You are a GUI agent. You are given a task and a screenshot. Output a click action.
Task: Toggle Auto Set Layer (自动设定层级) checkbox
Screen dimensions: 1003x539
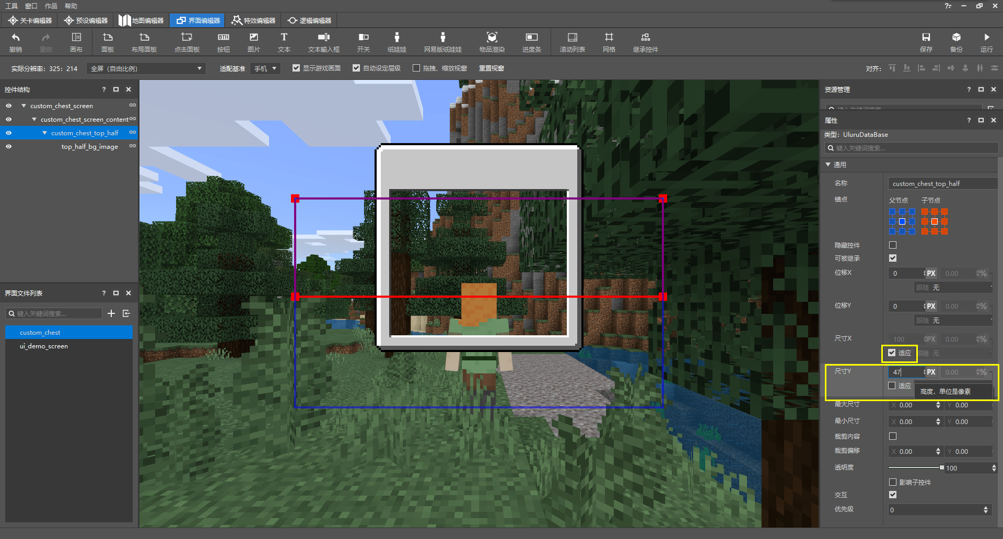pyautogui.click(x=356, y=68)
